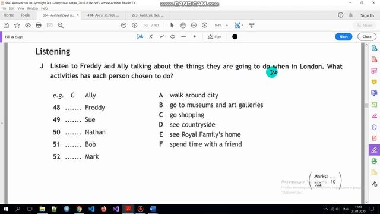Viewport: 380px width, 214px height.
Task: Close the 964- document tab
Action: (x=78, y=15)
